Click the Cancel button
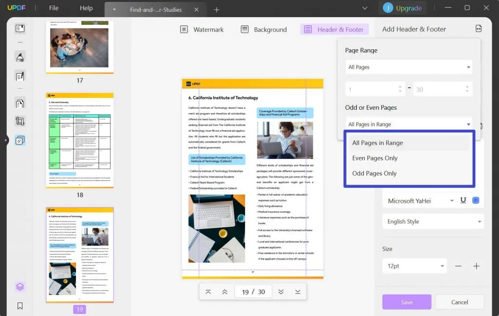 [x=460, y=302]
